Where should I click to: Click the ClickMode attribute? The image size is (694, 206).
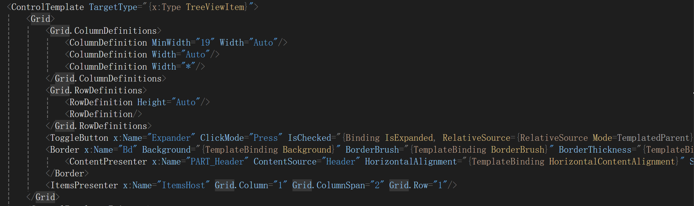pos(222,138)
